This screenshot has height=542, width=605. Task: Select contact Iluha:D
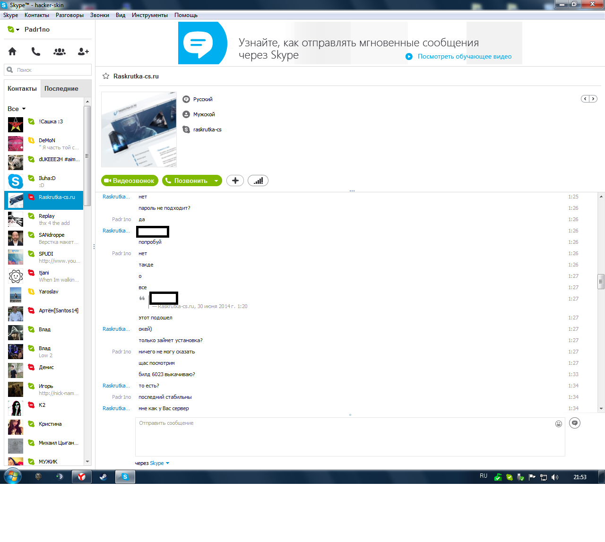[44, 181]
